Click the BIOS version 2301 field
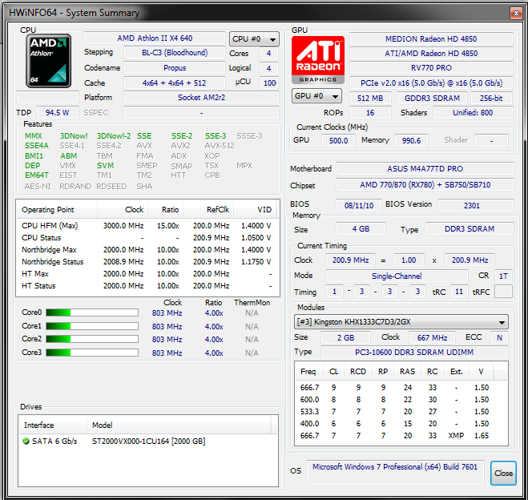Image resolution: width=528 pixels, height=500 pixels. coord(476,205)
